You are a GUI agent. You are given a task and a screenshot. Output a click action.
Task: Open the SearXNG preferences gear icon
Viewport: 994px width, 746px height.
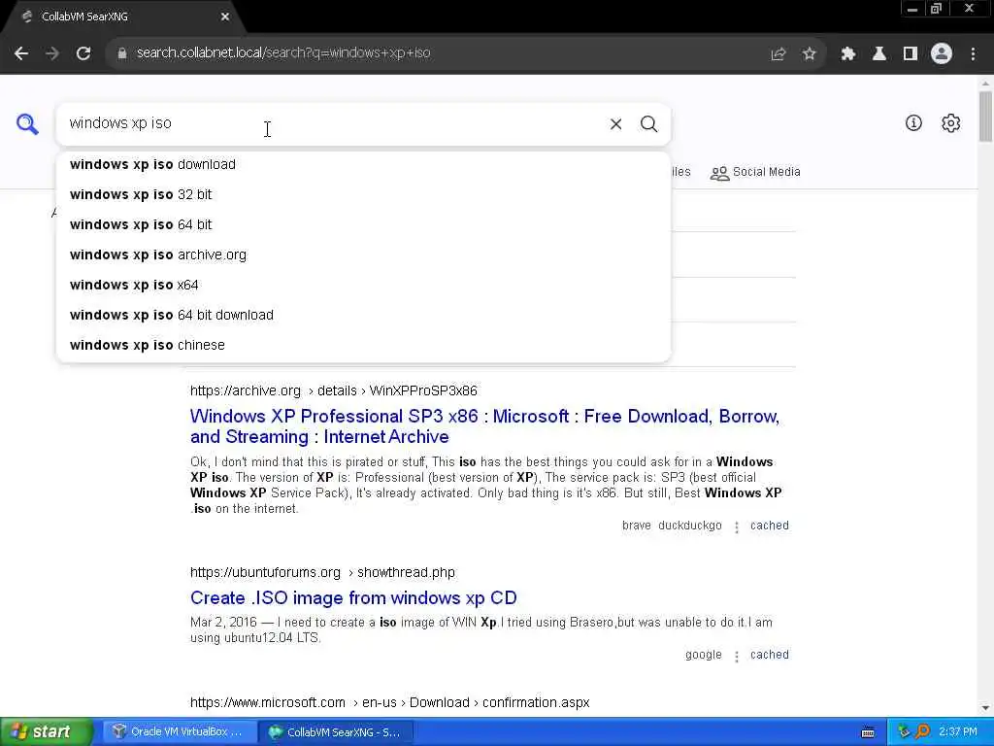[x=951, y=123]
